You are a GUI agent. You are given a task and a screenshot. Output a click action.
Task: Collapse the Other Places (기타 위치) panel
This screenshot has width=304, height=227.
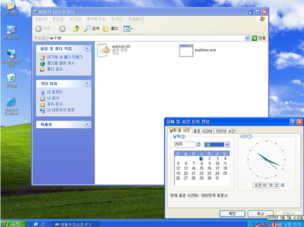tap(87, 83)
